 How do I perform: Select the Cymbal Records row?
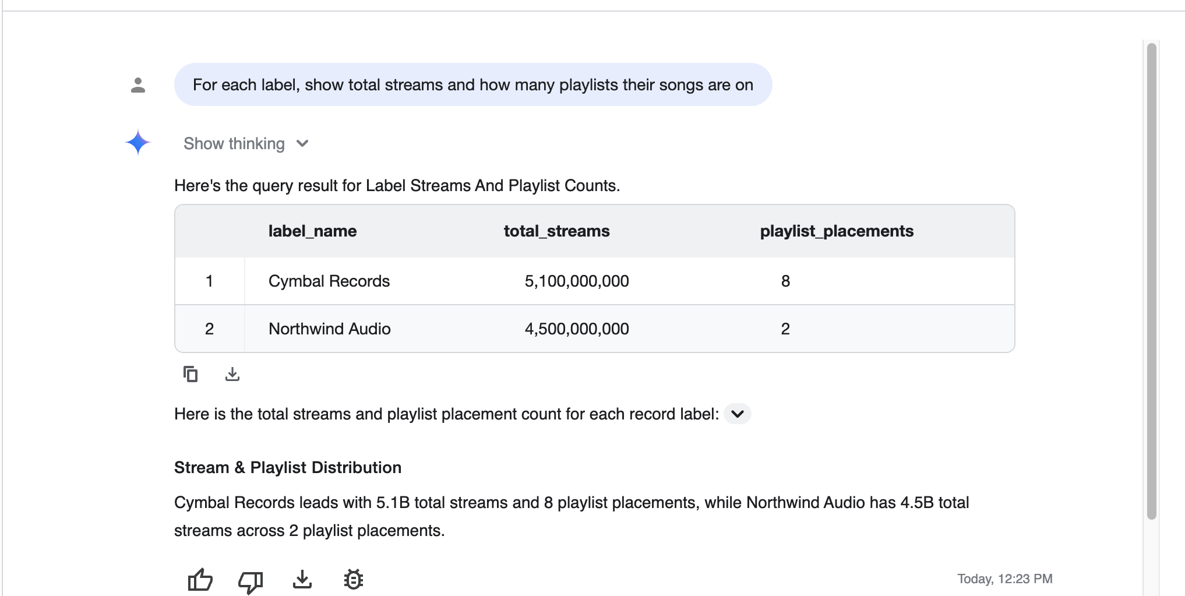595,281
